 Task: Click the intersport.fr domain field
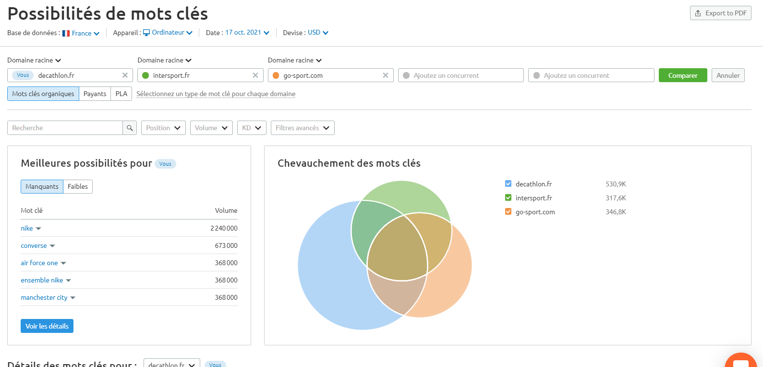pos(200,75)
